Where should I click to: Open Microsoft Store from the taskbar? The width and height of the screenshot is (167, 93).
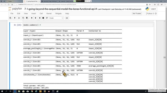23,91
